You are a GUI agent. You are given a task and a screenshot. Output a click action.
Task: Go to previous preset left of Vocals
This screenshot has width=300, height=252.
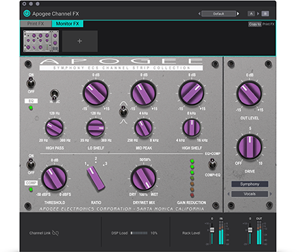pyautogui.click(x=229, y=194)
